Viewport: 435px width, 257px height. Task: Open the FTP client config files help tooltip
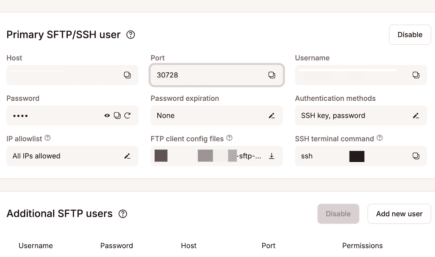tap(229, 139)
